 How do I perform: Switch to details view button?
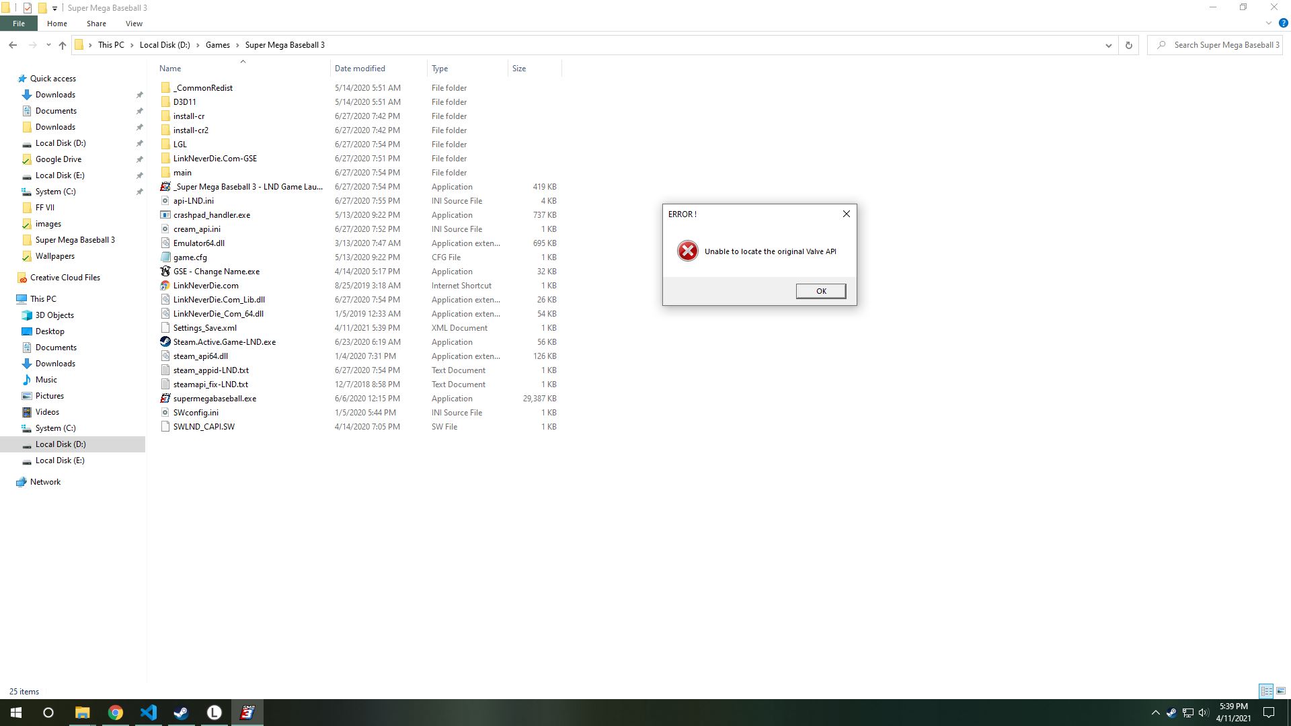pyautogui.click(x=1266, y=691)
